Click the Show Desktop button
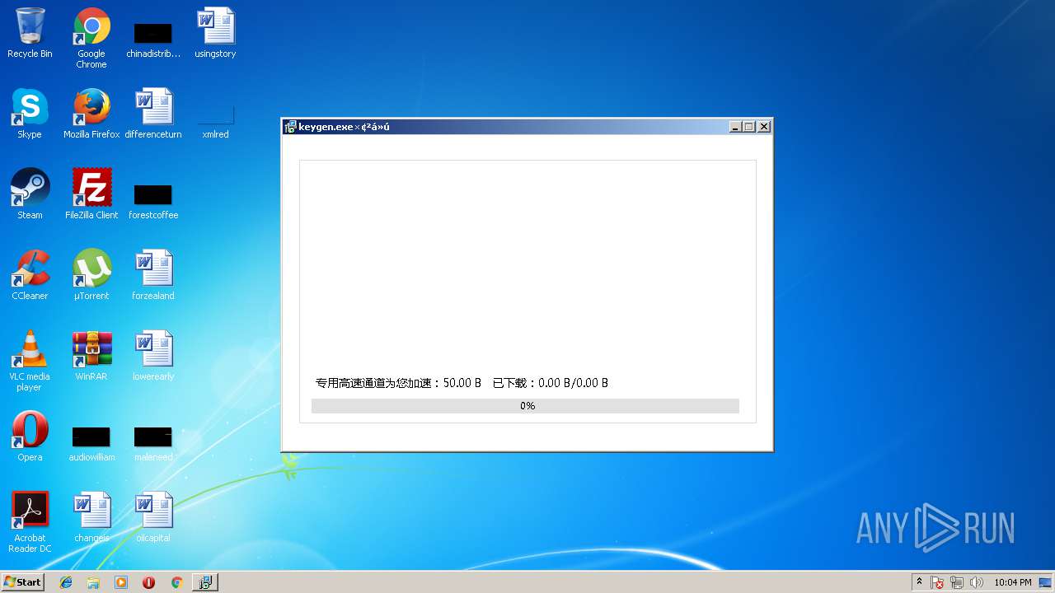 pos(1047,582)
